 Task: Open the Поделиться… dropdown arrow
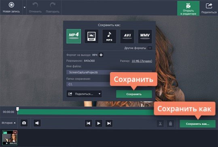99,94
